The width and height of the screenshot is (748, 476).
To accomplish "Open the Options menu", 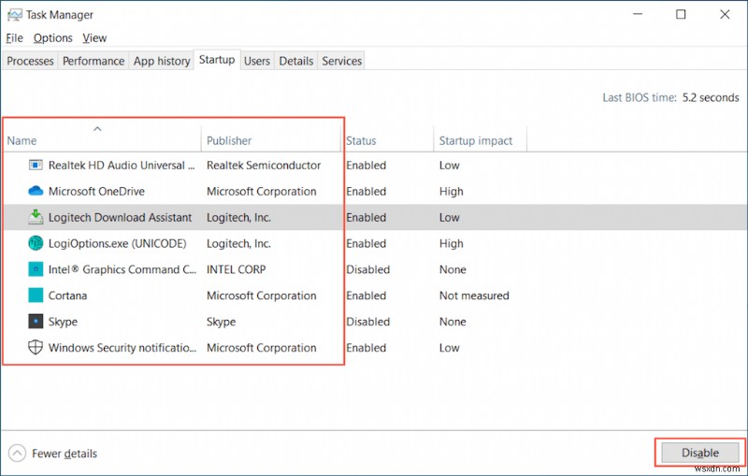I will click(53, 38).
